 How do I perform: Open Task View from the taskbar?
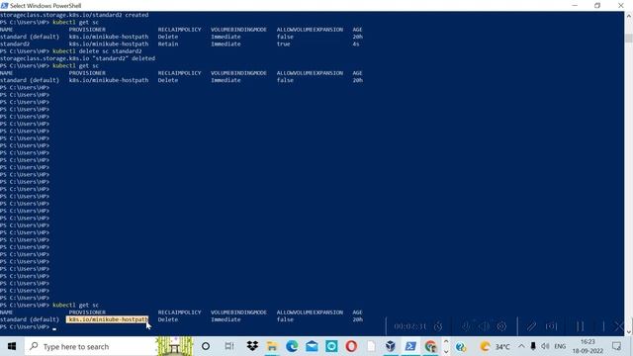229,346
